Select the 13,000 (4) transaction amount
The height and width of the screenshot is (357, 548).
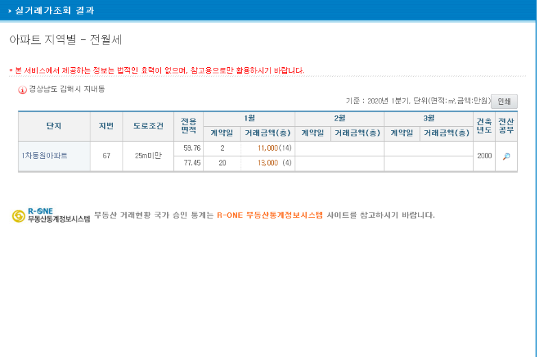pos(275,163)
